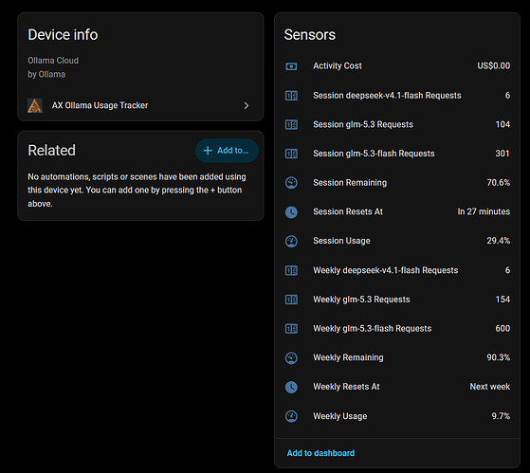Click the Add to dashboard link
This screenshot has width=530, height=473.
point(320,453)
